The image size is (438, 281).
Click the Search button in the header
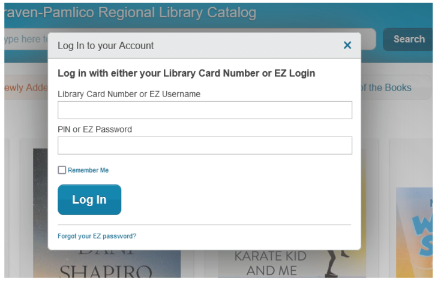[x=409, y=40]
